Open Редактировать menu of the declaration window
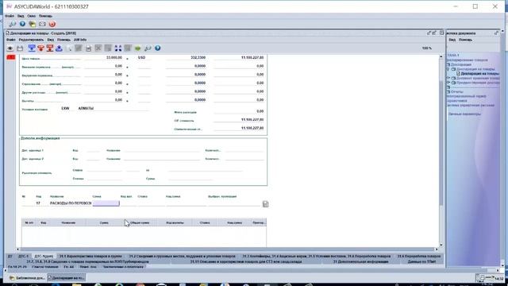508x286 pixels. 31,40
